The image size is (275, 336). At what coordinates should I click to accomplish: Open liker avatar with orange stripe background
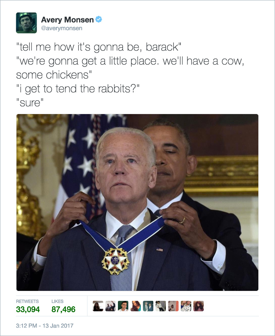(x=173, y=306)
